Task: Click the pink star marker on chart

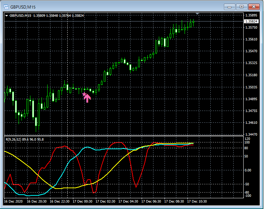Action: pos(84,94)
